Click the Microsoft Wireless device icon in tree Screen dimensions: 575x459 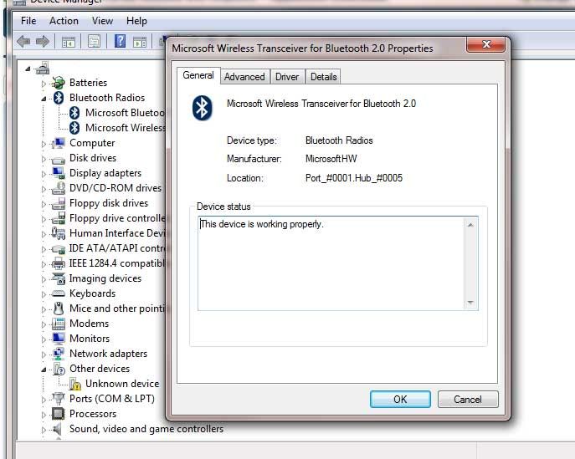click(x=74, y=128)
